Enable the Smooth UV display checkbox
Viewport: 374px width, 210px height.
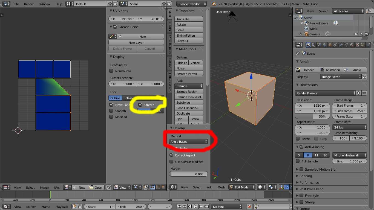[111, 111]
